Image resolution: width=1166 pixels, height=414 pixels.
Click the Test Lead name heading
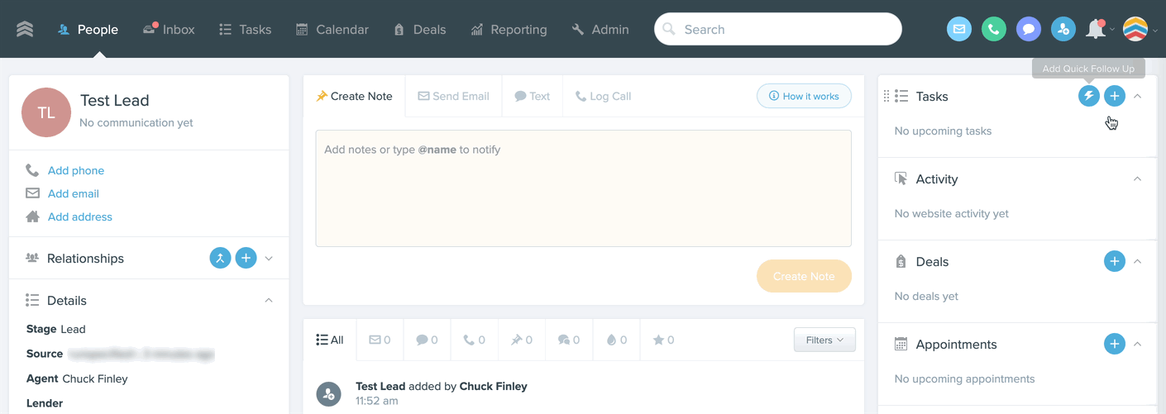(x=114, y=101)
